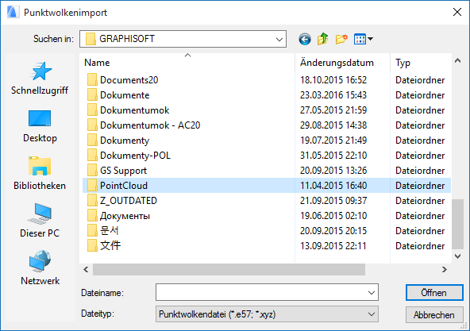This screenshot has width=470, height=331.
Task: Open Netzwerk in the sidebar
Action: (40, 267)
